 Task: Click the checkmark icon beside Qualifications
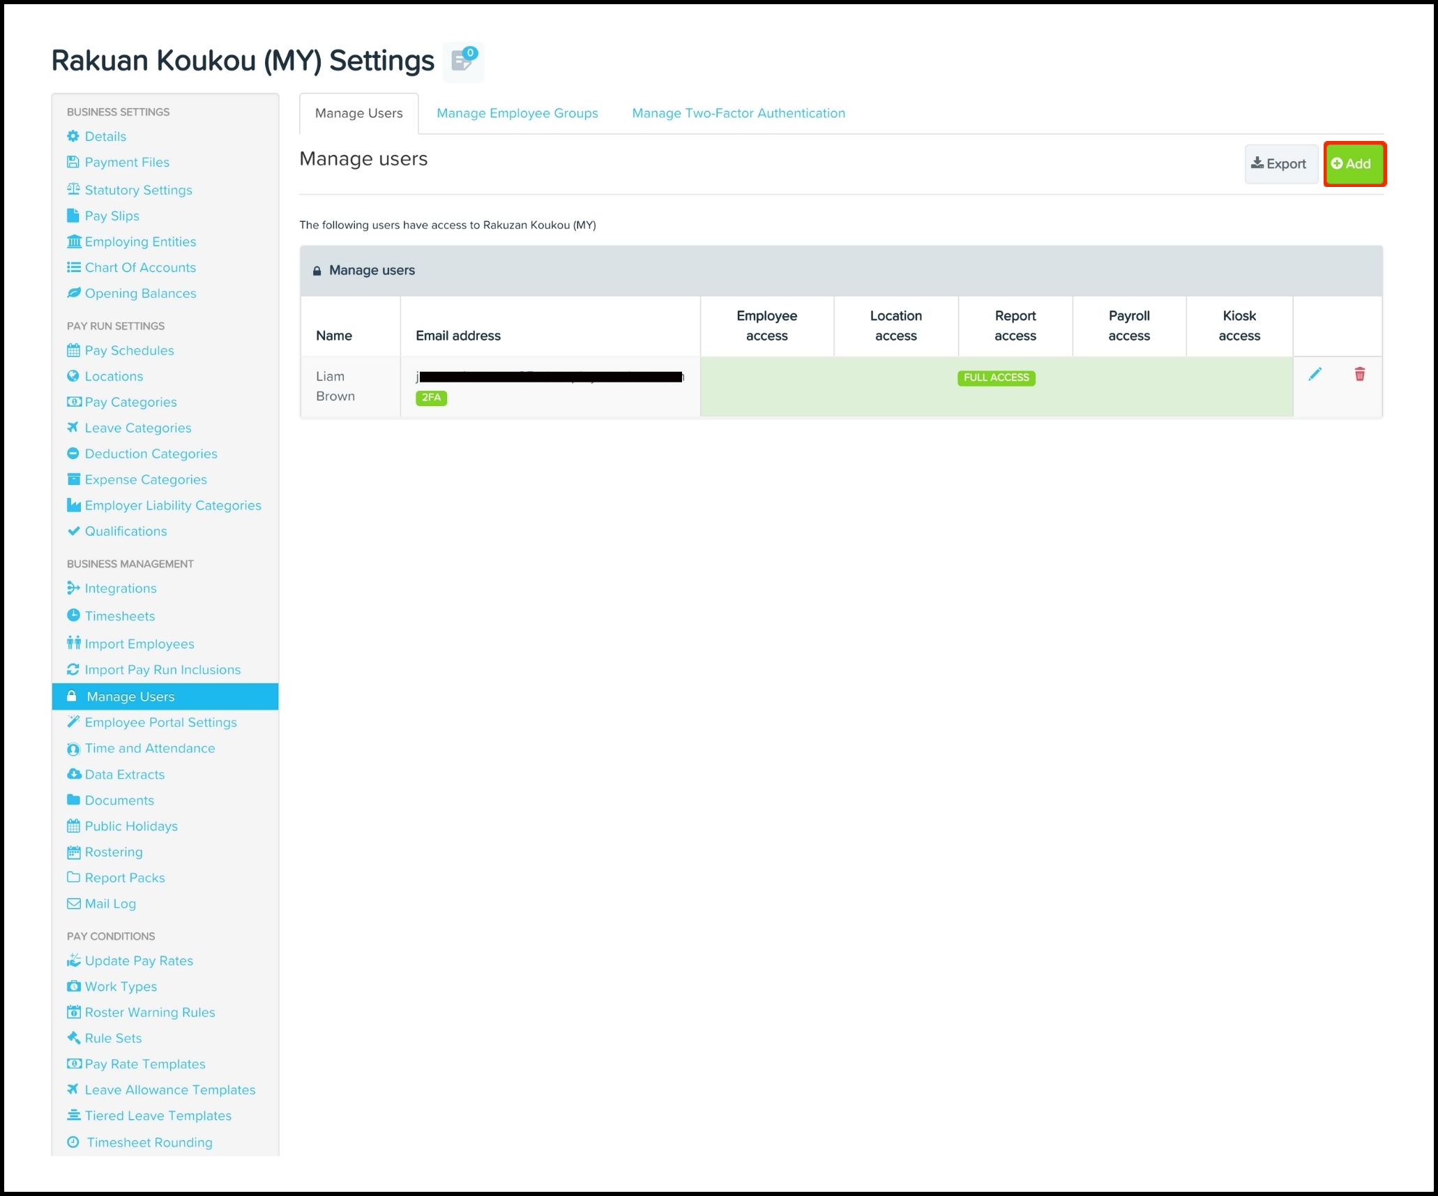(73, 531)
